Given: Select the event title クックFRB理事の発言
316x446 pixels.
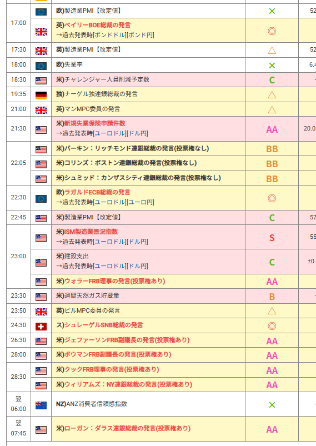Looking at the screenshot, I should click(x=112, y=369).
